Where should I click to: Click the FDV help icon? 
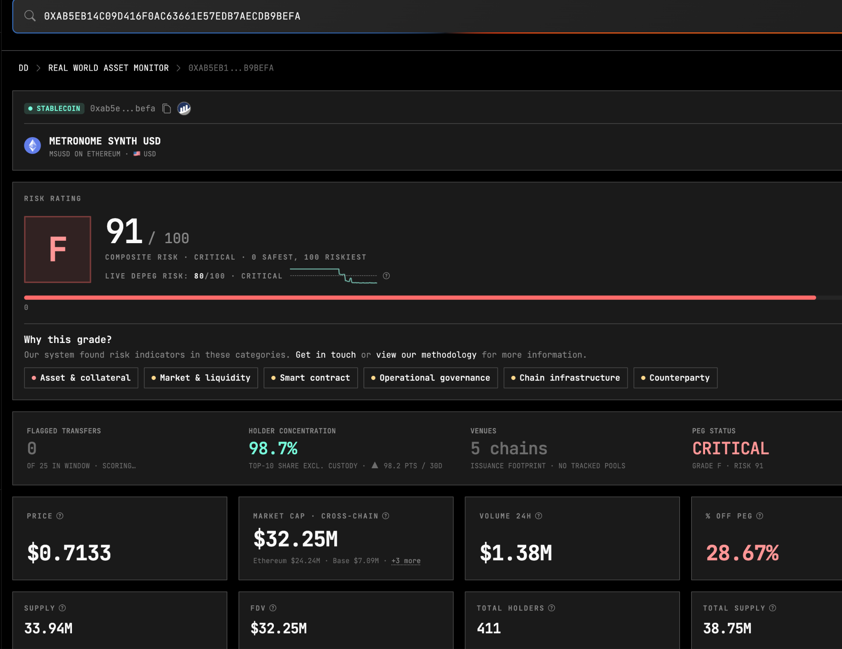click(273, 608)
